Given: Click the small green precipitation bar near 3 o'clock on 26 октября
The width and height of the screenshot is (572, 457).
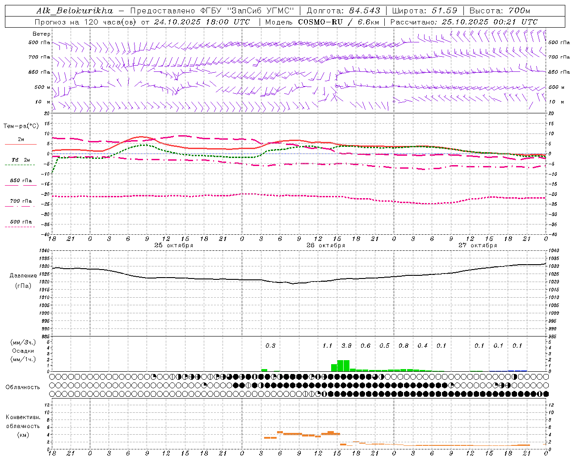Looking at the screenshot, I should click(x=264, y=370).
